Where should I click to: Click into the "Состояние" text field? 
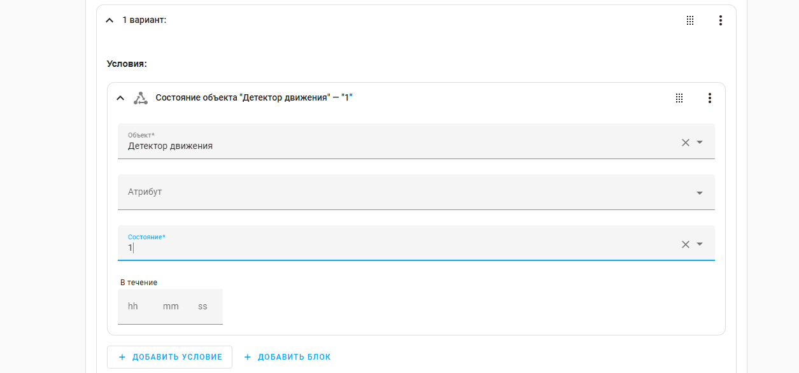pos(382,248)
